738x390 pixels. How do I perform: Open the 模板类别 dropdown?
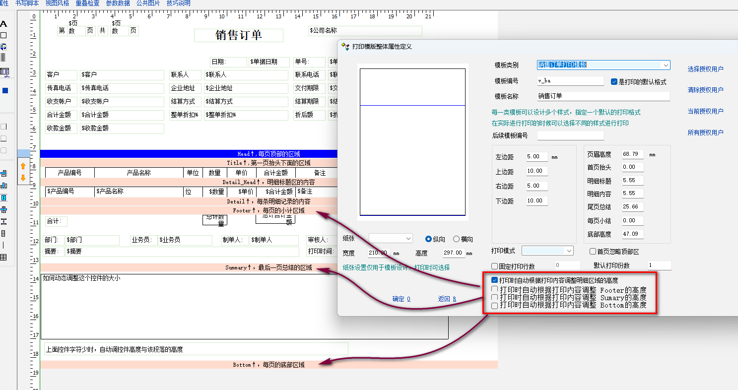pos(665,65)
